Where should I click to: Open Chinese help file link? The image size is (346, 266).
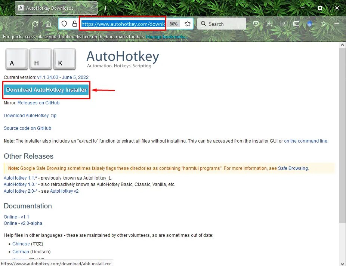(x=21, y=244)
